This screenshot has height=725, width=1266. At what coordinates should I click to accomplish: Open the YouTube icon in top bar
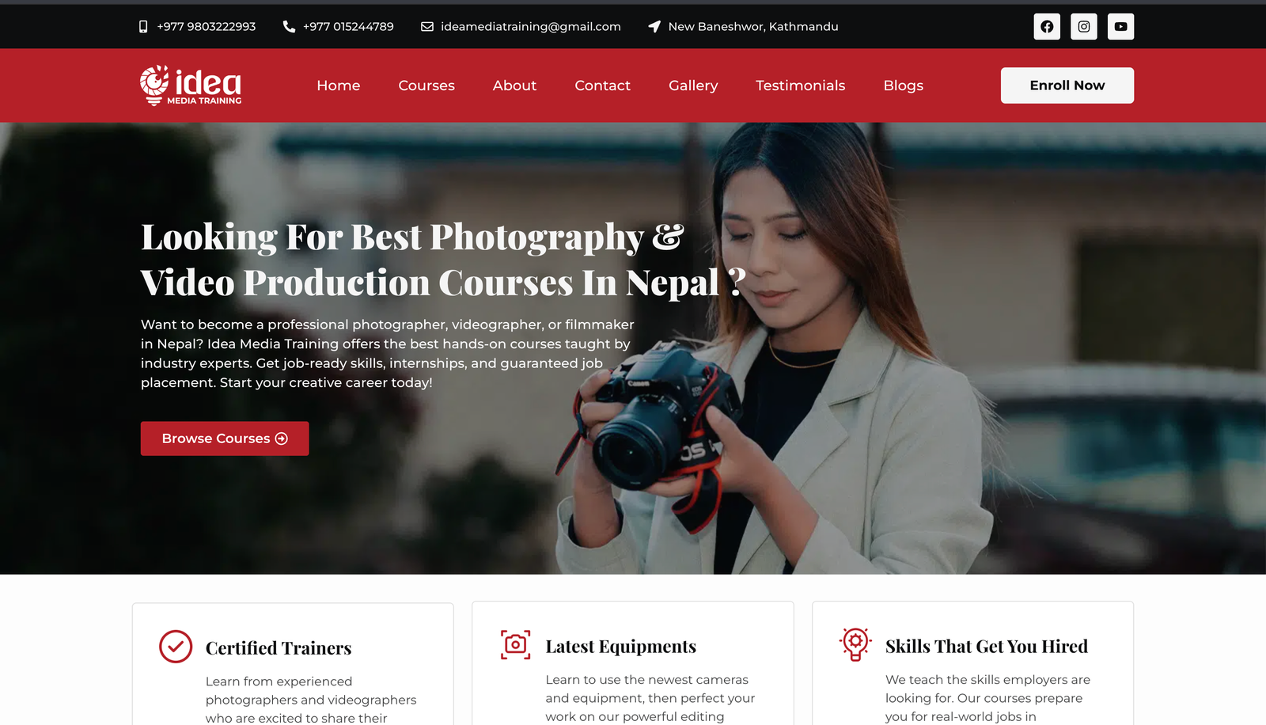click(1120, 26)
